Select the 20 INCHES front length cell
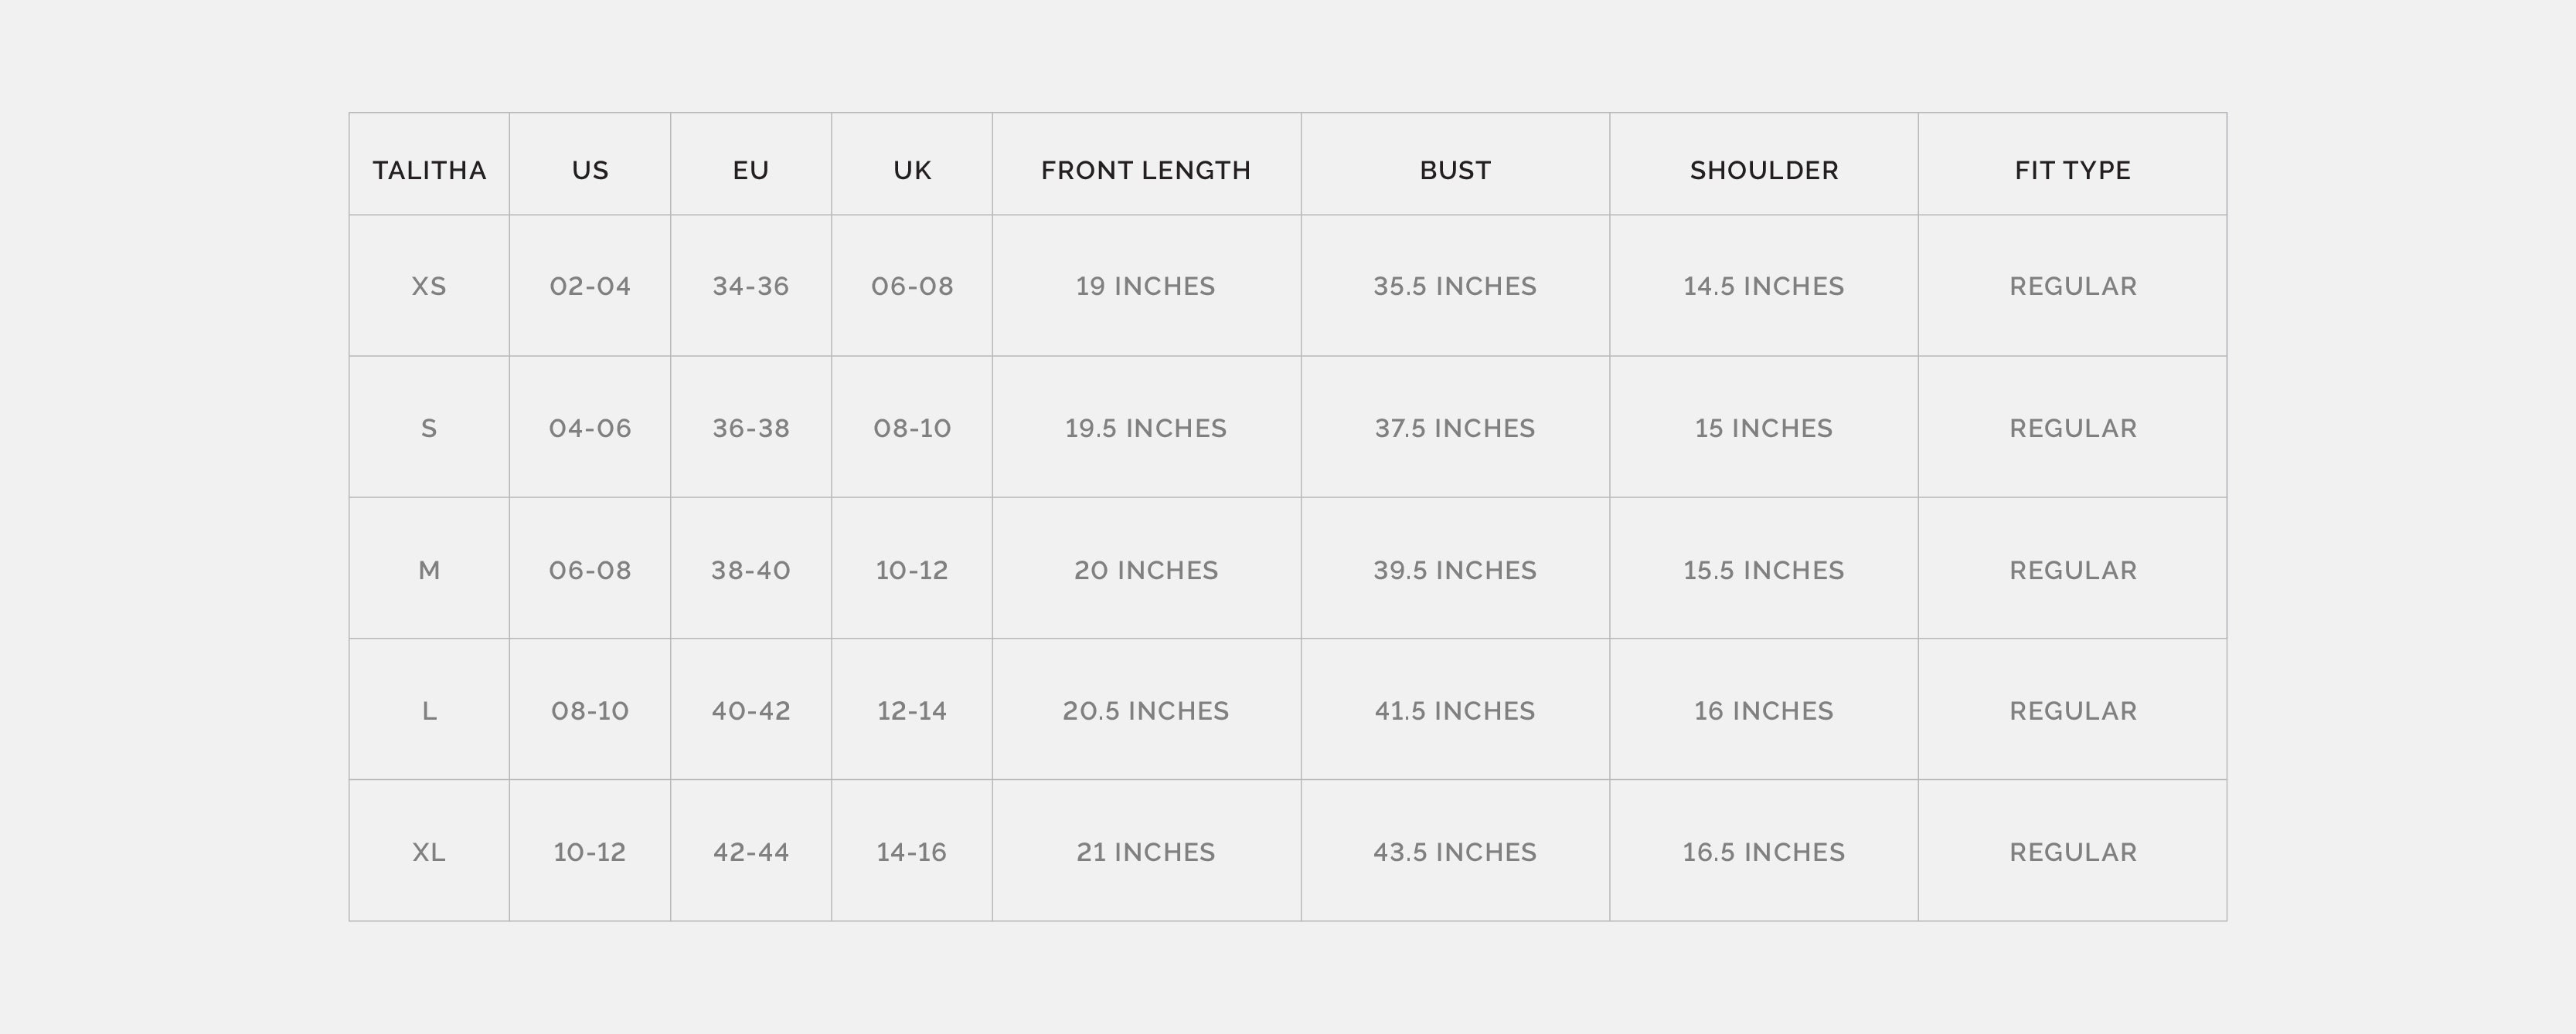 click(1146, 571)
